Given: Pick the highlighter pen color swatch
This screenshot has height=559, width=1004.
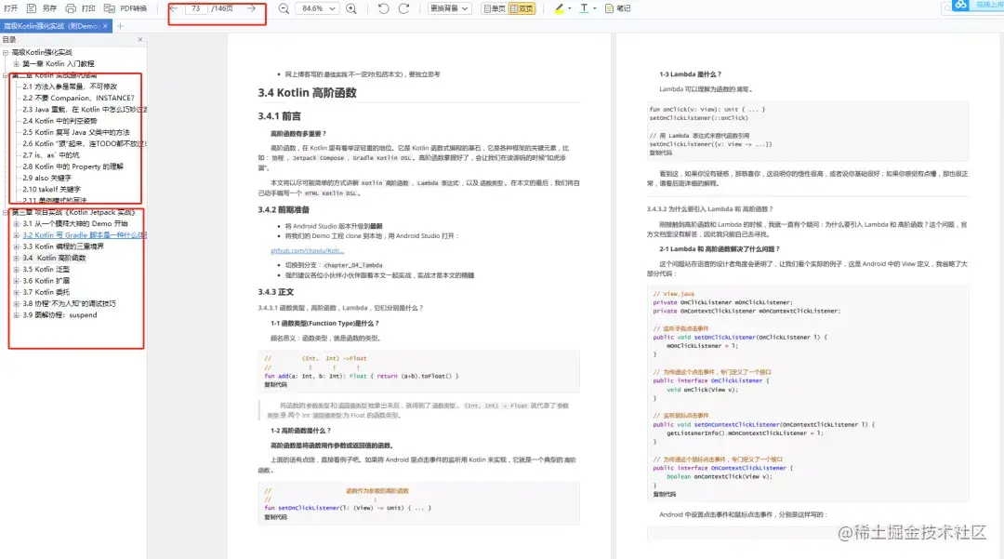Looking at the screenshot, I should [558, 7].
